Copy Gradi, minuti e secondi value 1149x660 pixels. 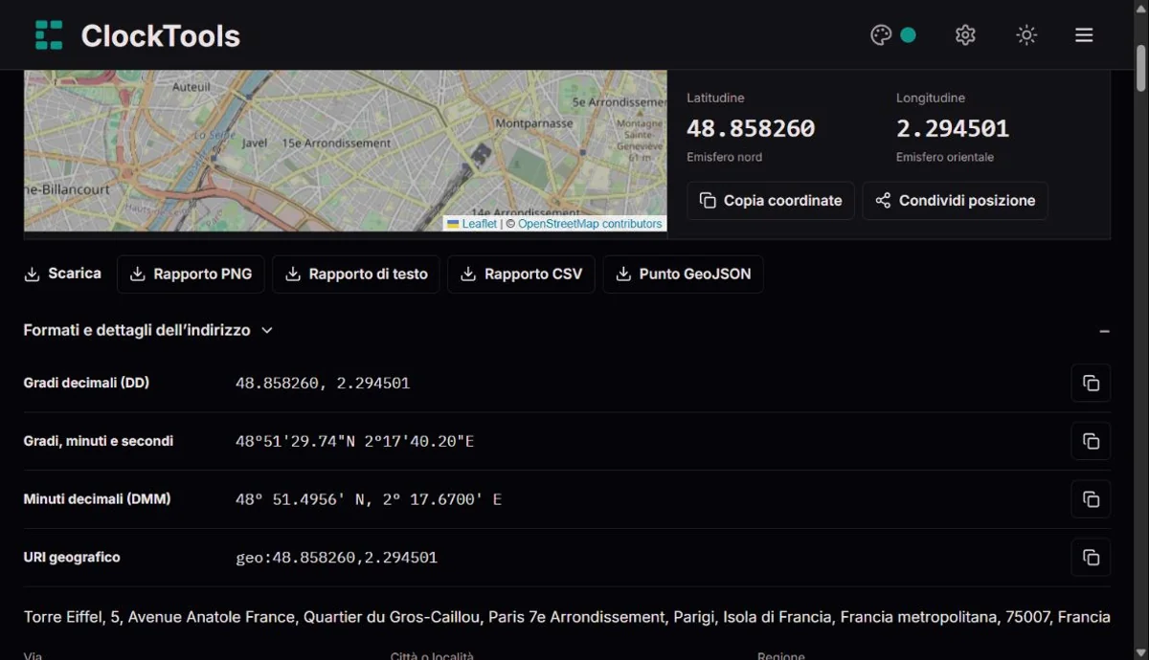tap(1091, 441)
